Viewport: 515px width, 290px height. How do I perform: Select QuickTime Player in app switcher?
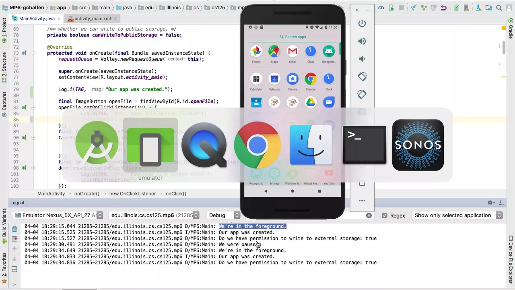[204, 145]
